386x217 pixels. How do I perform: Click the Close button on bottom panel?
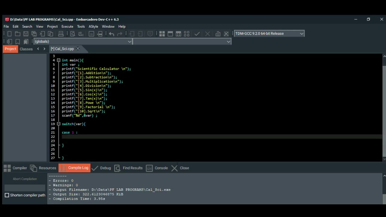point(180,168)
